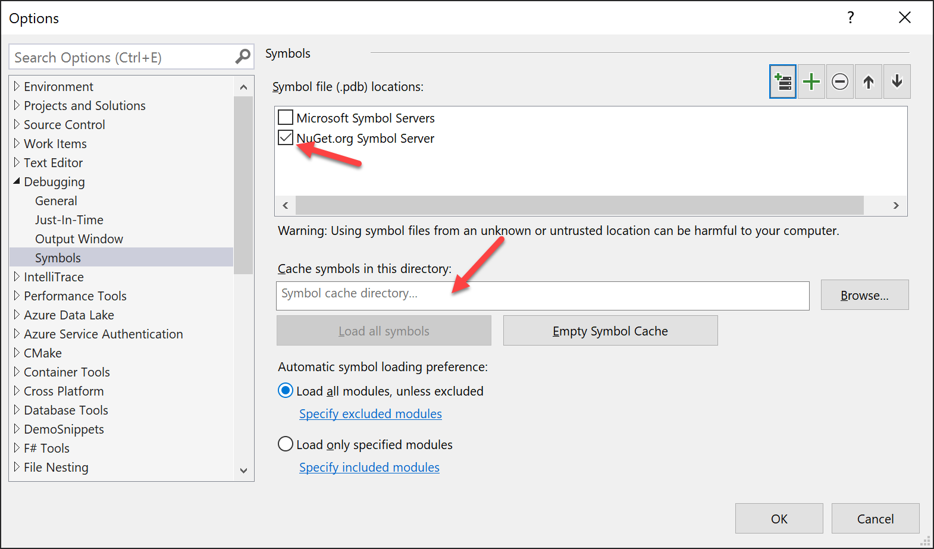Click the search magnifier icon

click(243, 57)
